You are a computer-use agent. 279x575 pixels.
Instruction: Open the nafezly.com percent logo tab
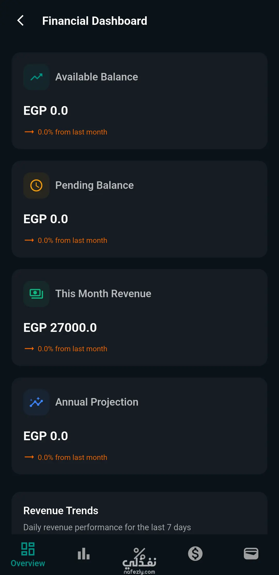pos(139,561)
